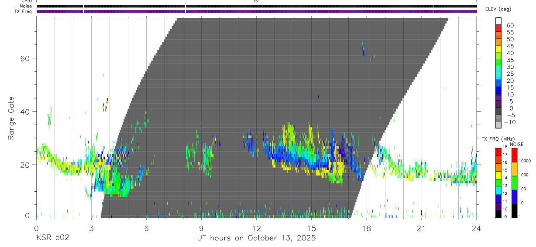Click the '60' tick on Range Gate axis
This screenshot has width=536, height=247.
click(25, 58)
